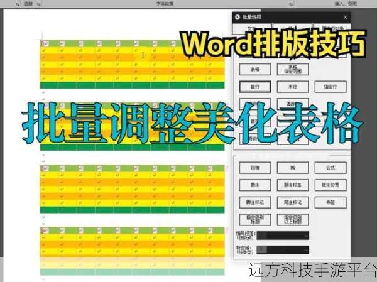This screenshot has width=377, height=282.
Task: Click the 表格 button in batch select dialog
Action: point(255,70)
